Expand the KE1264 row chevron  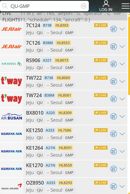pyautogui.click(x=122, y=151)
